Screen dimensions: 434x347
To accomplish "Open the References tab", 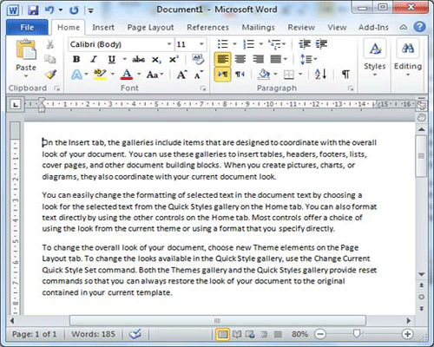I will tap(207, 28).
